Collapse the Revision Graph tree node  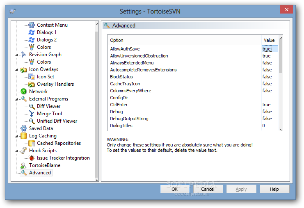pyautogui.click(x=17, y=55)
